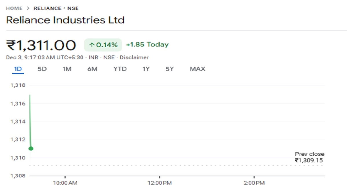Select the 1D range tab
This screenshot has width=347, height=195.
coord(18,69)
